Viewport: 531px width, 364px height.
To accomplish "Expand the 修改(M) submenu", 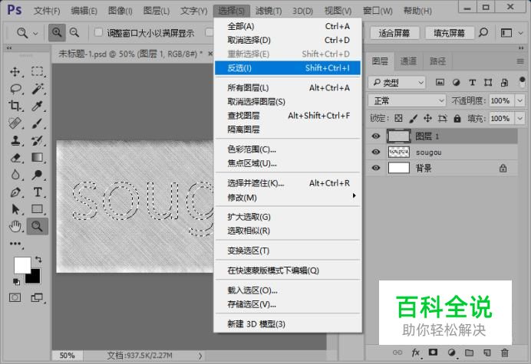I will (288, 197).
